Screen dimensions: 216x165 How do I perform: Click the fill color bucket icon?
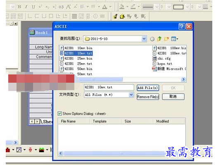pyautogui.click(x=122, y=7)
